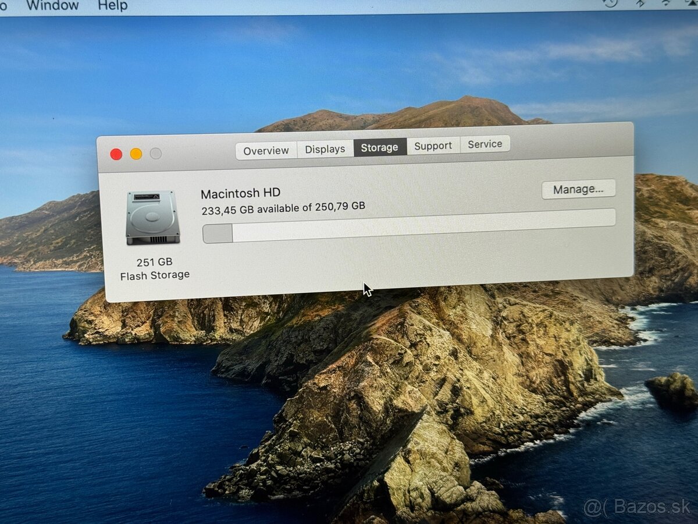
Task: Open the Window menu
Action: point(54,5)
